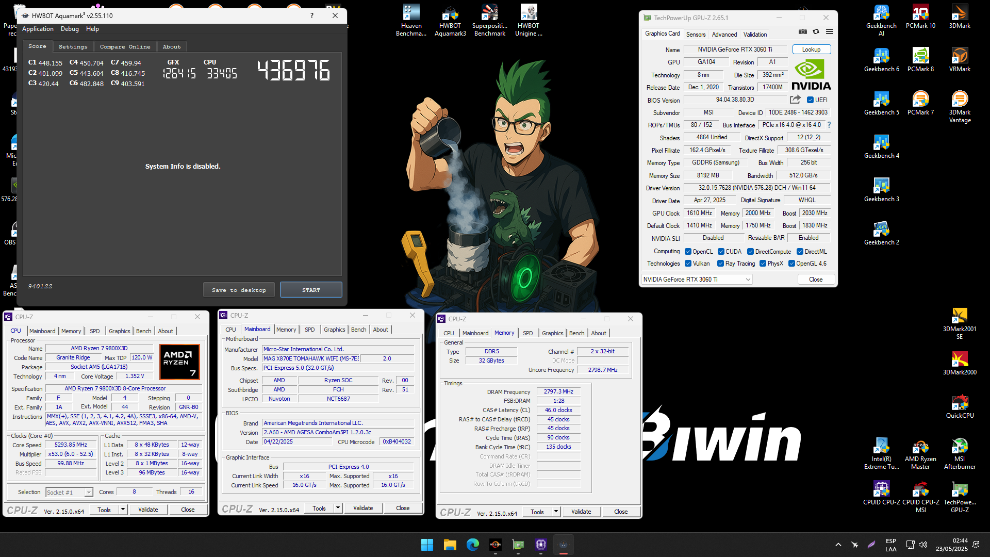Open Geekbench 3 desktop icon

point(881,190)
